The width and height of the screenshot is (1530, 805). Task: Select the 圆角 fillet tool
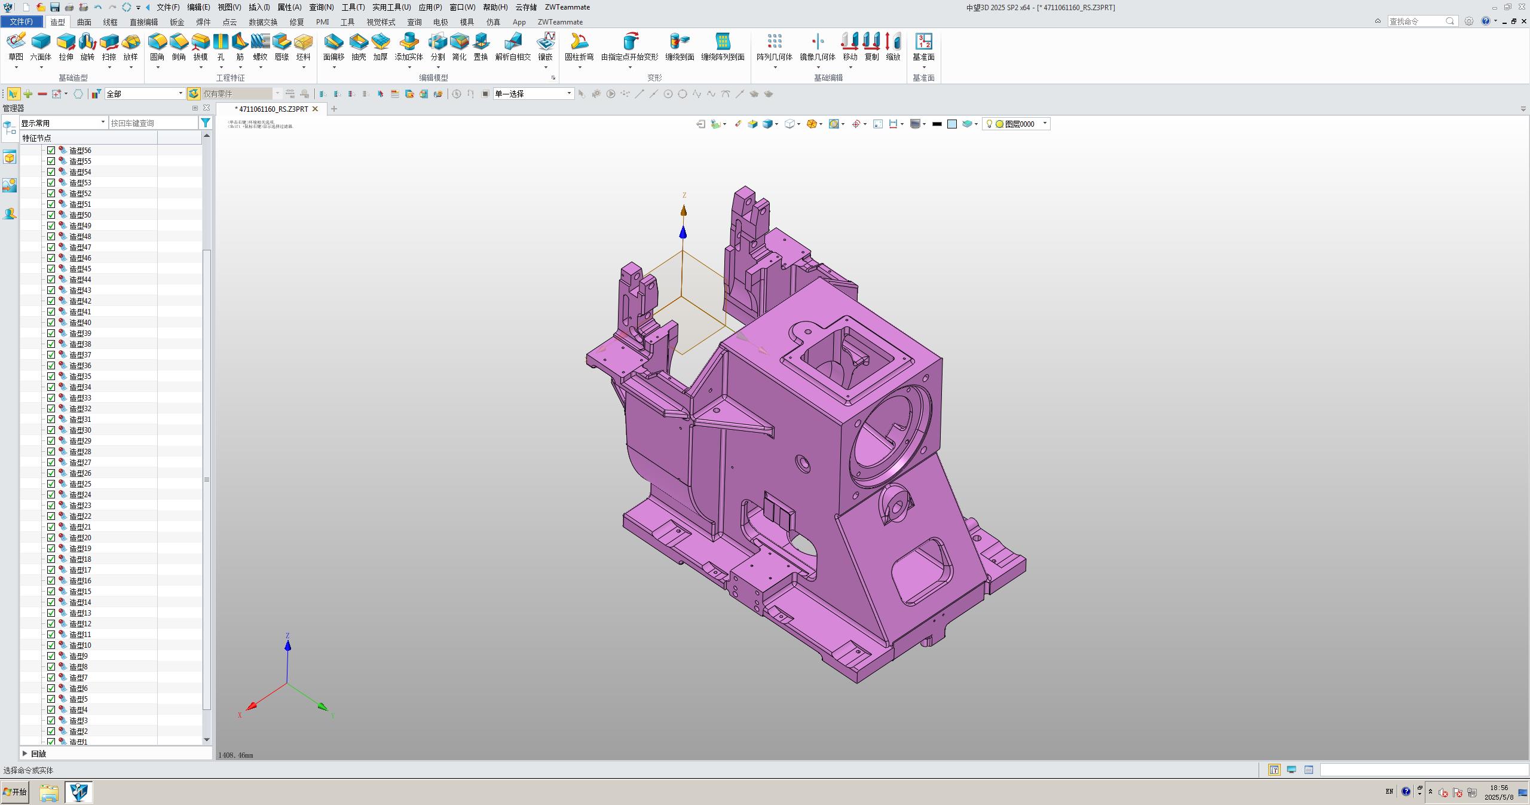pos(157,47)
